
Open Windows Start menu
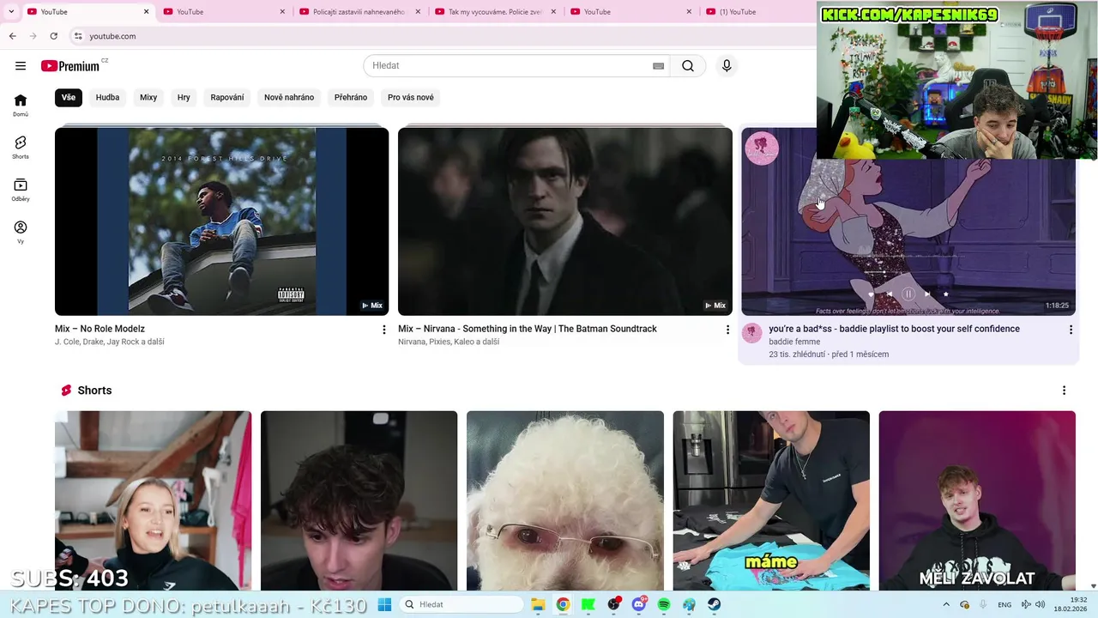pyautogui.click(x=384, y=604)
